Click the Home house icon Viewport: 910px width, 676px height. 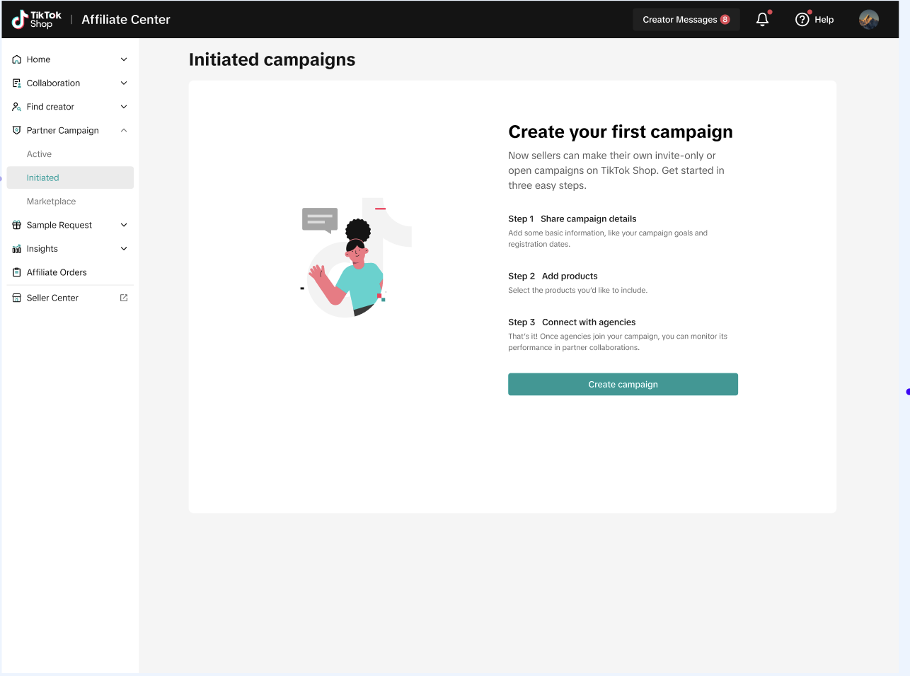17,59
